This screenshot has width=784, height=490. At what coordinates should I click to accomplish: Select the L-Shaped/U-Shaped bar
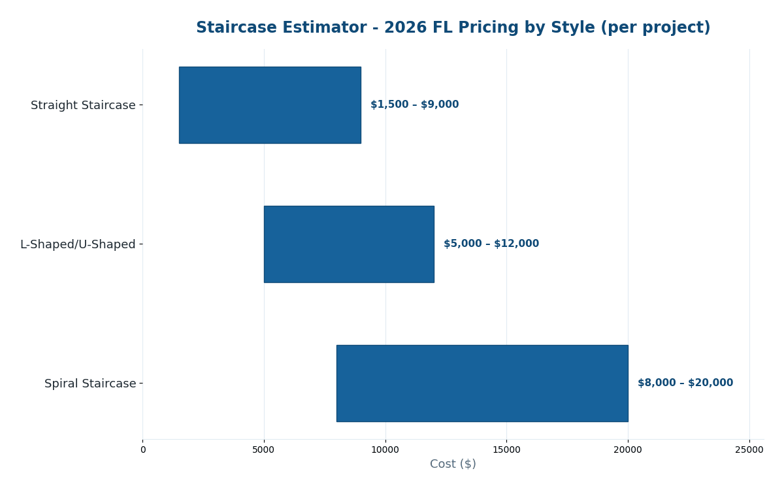(349, 244)
